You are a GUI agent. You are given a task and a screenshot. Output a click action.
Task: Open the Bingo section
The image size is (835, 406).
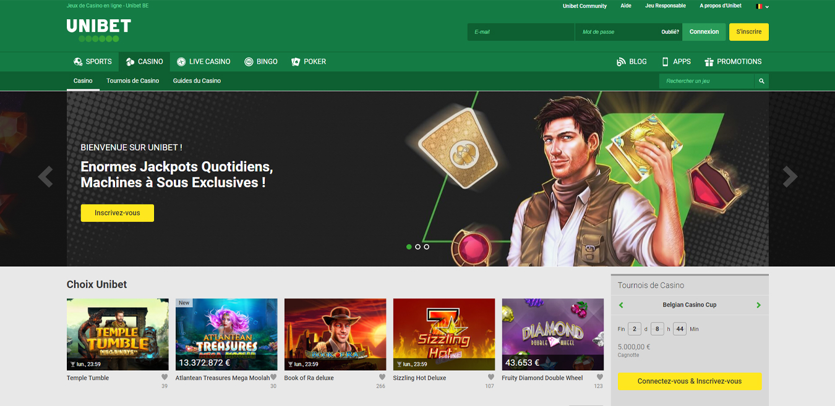[x=261, y=62]
